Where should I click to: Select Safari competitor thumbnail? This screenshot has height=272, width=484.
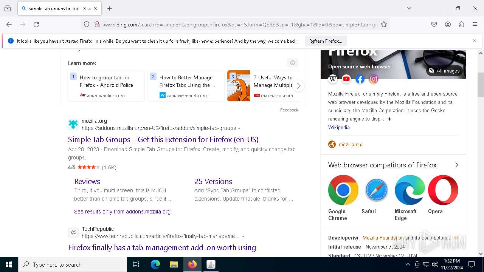point(376,190)
